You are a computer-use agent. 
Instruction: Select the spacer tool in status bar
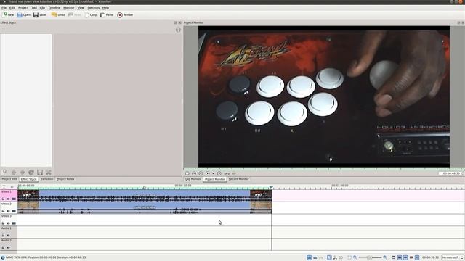pos(341,258)
